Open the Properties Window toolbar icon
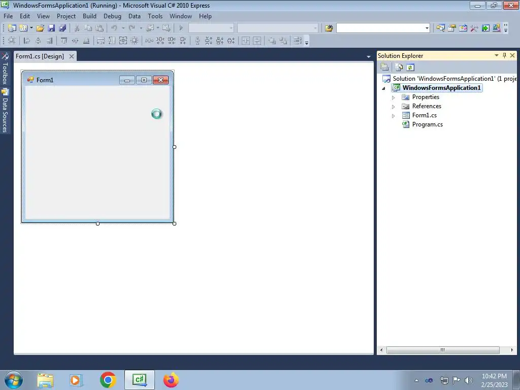Image resolution: width=520 pixels, height=390 pixels. point(451,28)
